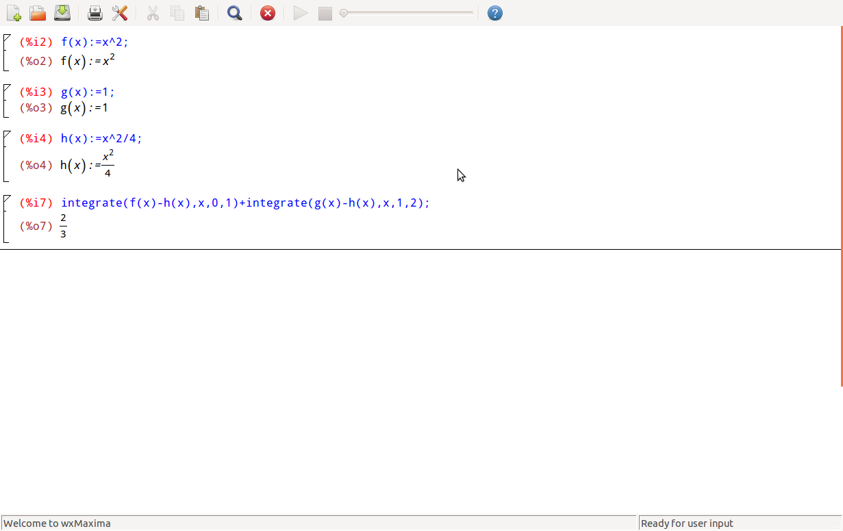This screenshot has height=531, width=843.
Task: Collapse the %i3 cell via its bracket triangle
Action: pos(7,88)
